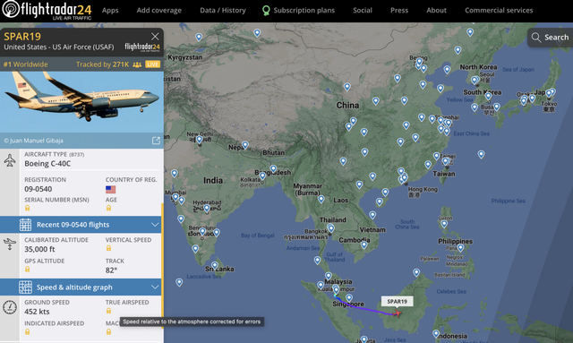Click the SPAR19 label on map
The height and width of the screenshot is (343, 573).
pos(398,301)
